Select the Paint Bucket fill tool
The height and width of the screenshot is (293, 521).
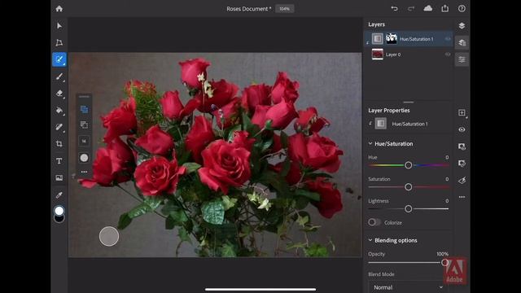(59, 111)
